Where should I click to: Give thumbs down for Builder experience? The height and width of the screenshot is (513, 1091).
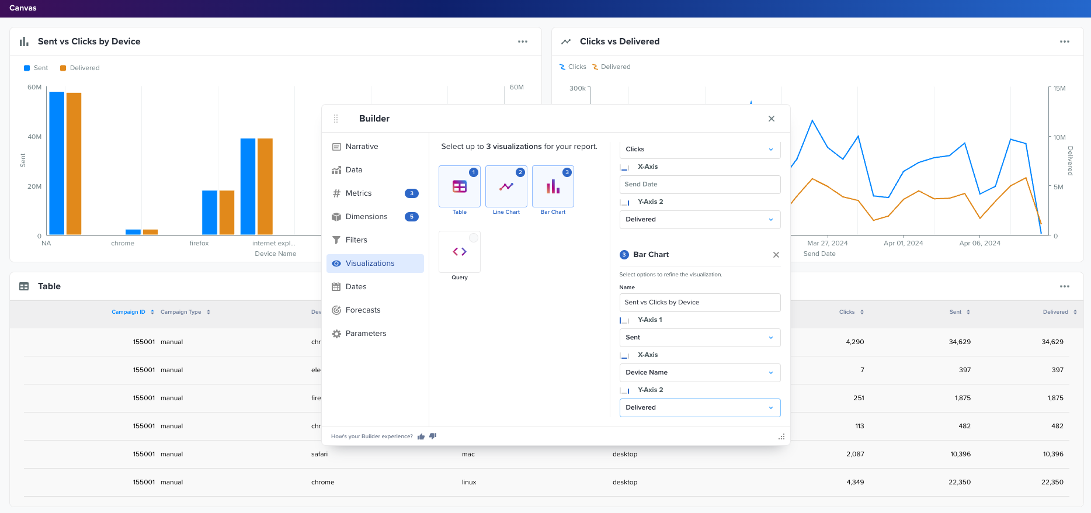pyautogui.click(x=433, y=436)
